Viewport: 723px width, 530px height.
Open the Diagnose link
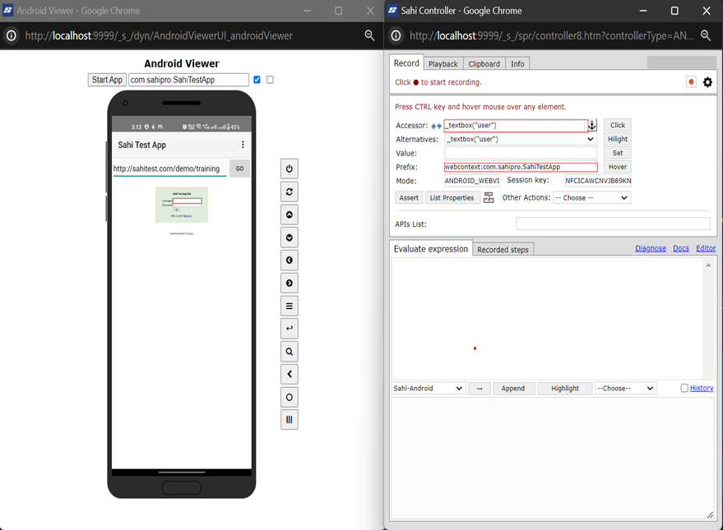pyautogui.click(x=650, y=248)
